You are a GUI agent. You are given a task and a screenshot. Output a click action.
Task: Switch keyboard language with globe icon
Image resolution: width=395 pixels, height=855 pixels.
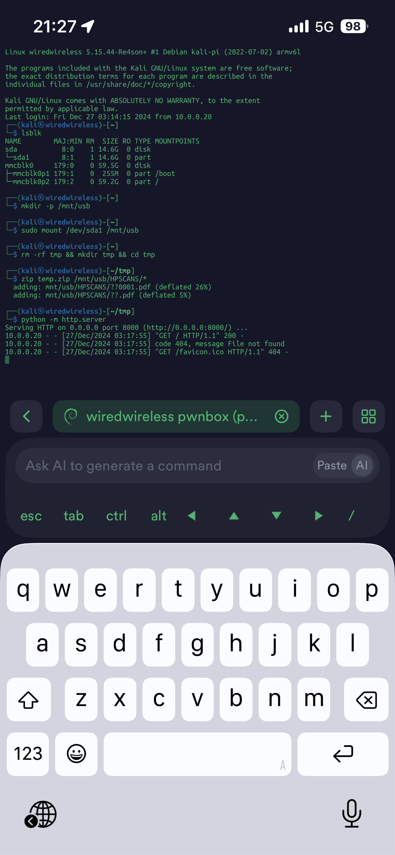pos(41,814)
